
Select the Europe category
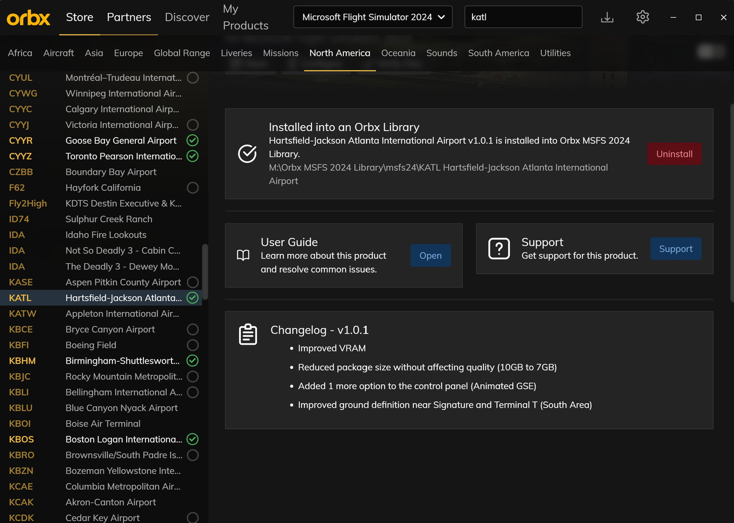click(x=128, y=53)
